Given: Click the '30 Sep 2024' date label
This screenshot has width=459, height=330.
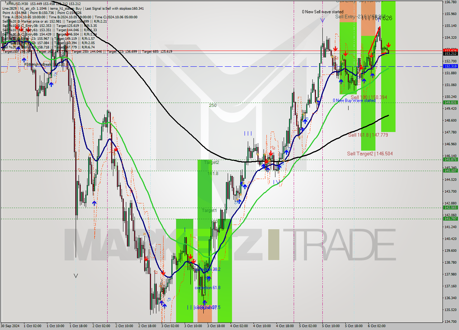Looking at the screenshot, I should point(10,326).
